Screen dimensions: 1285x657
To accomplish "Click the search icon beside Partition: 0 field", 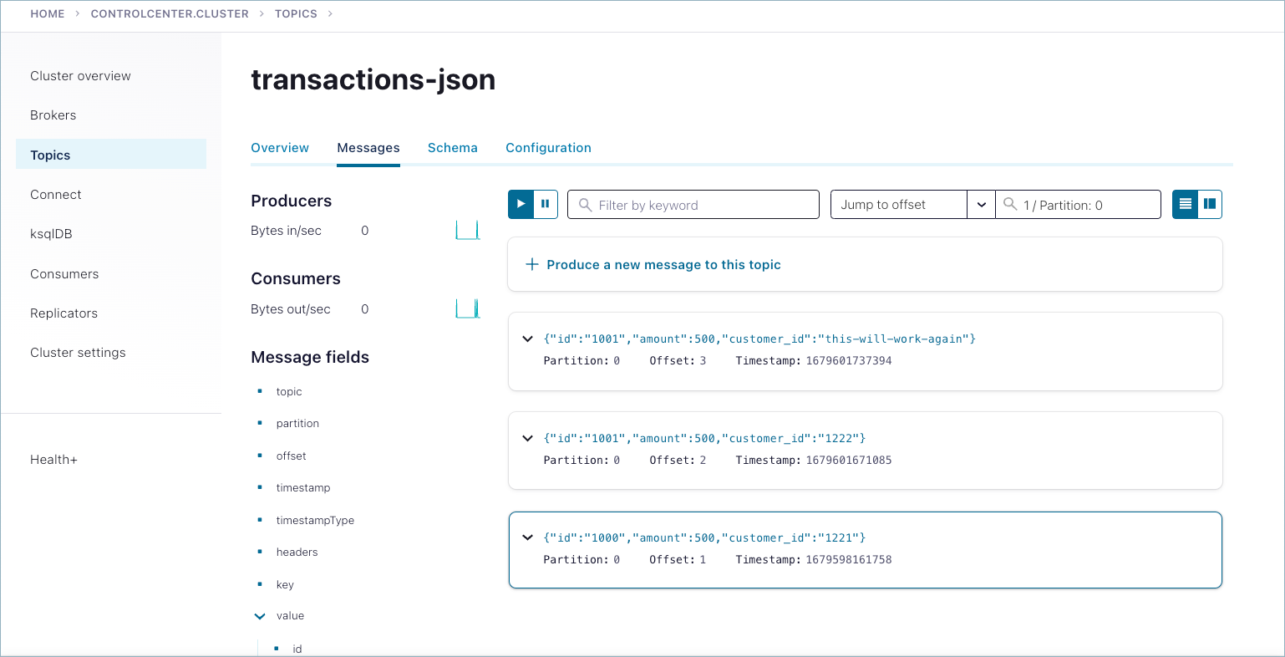I will [1011, 204].
